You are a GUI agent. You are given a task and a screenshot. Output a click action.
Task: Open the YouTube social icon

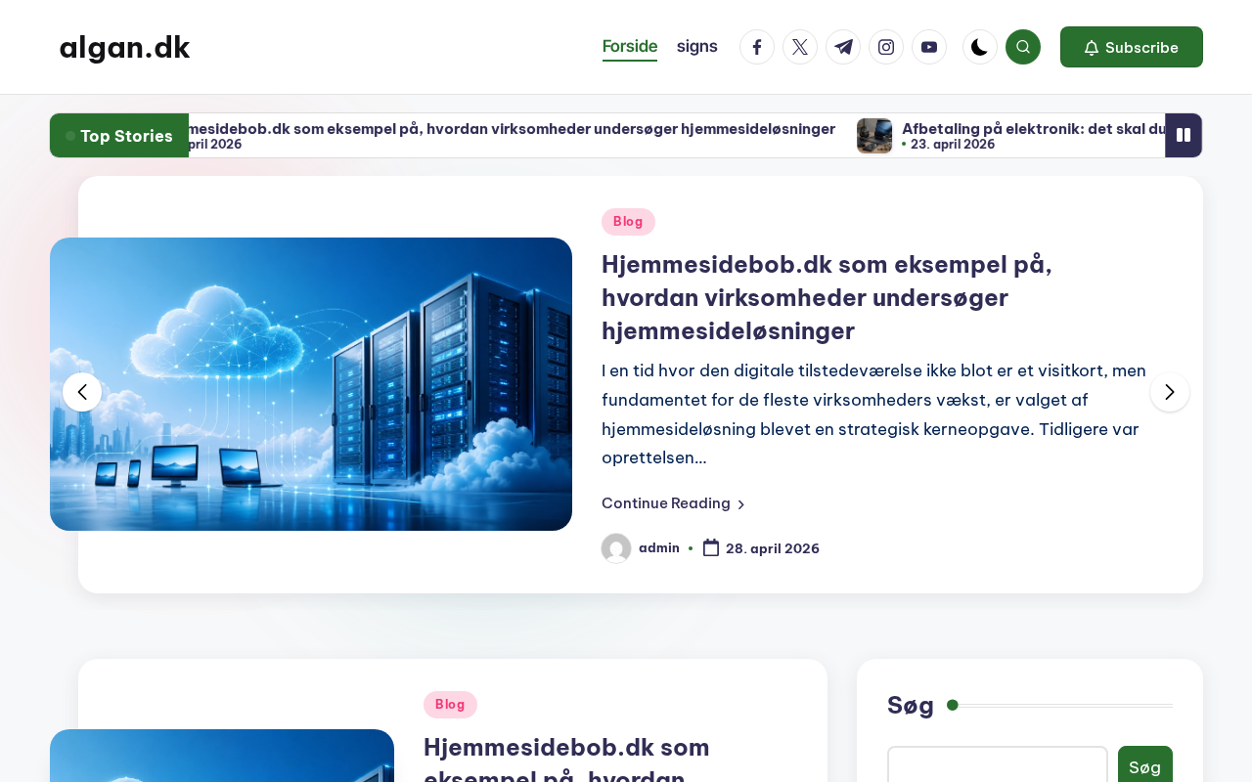929,47
